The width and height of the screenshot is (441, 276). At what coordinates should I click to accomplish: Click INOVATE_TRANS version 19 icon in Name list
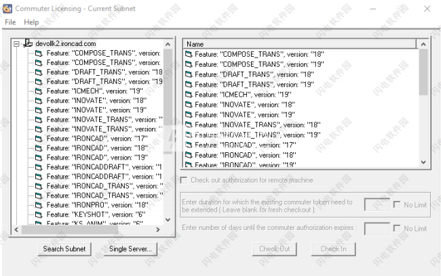click(x=189, y=135)
